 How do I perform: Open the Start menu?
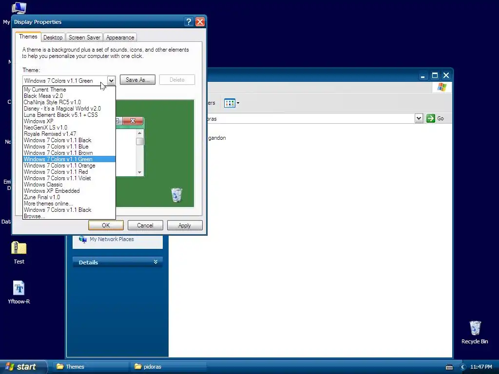[x=23, y=367]
